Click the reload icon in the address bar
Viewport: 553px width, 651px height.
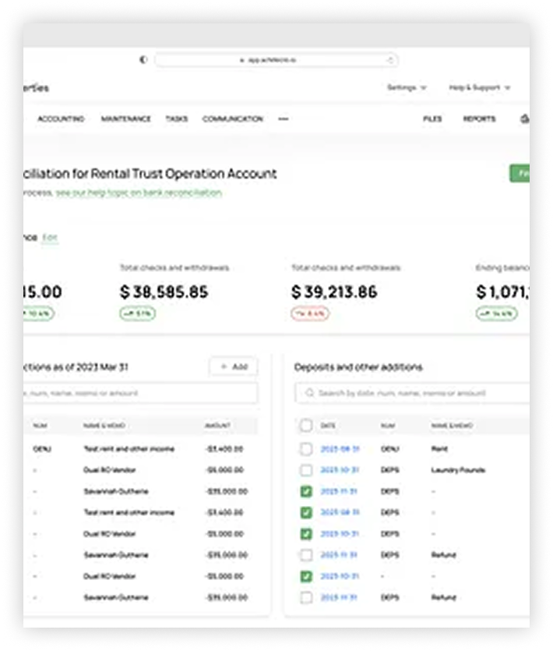point(390,60)
